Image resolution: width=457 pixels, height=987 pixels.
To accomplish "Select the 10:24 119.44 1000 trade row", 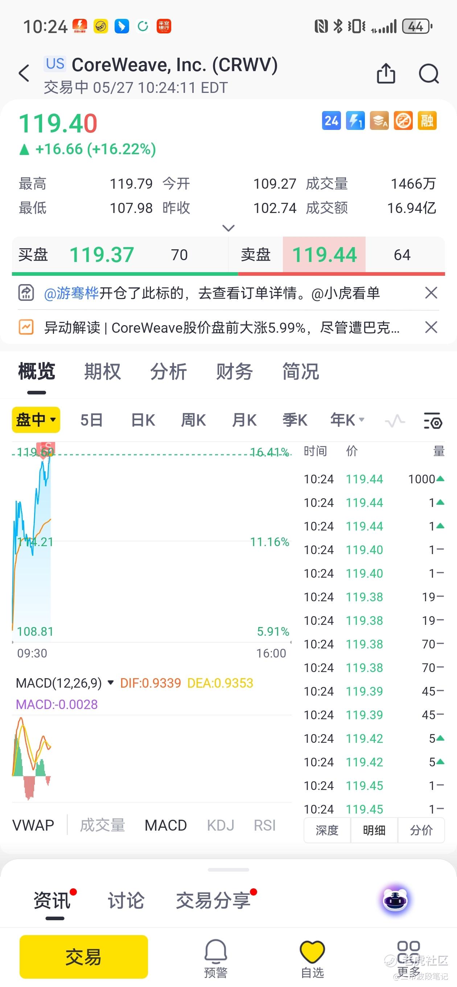I will click(x=374, y=479).
